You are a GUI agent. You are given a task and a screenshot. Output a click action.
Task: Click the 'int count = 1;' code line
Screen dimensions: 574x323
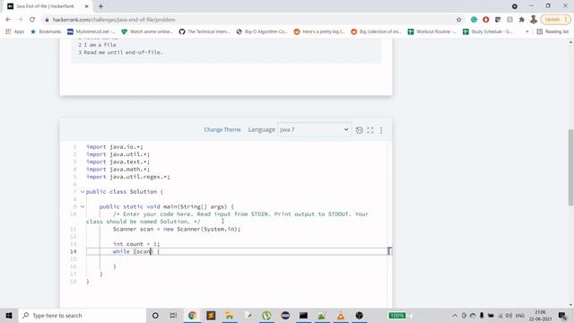[136, 244]
